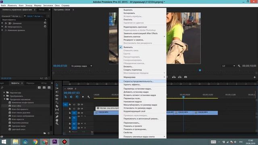
Task: Click the Effects panel search field
Action: (19, 88)
